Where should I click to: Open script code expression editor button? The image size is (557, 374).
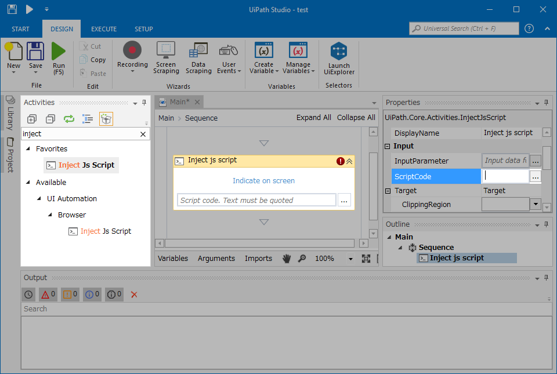[344, 200]
